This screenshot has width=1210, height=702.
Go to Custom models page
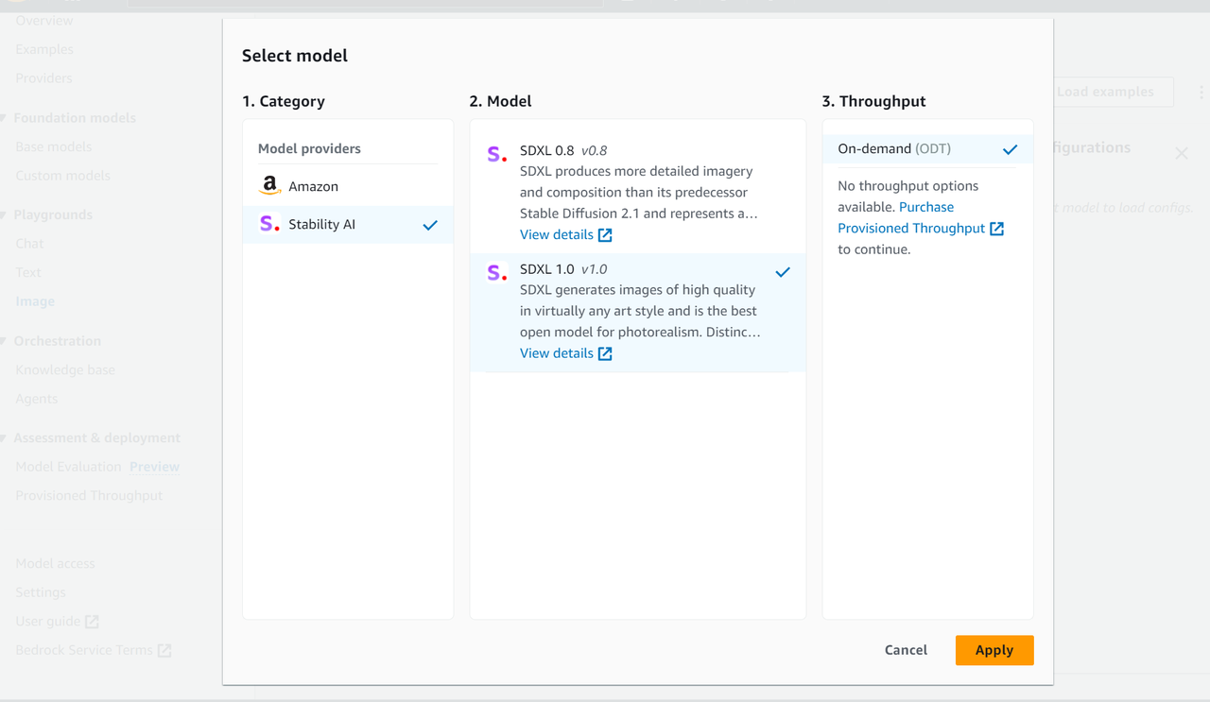(62, 176)
